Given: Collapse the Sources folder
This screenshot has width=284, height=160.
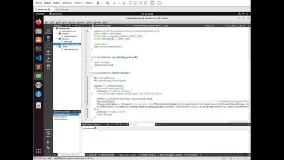Looking at the screenshot, I should click(x=57, y=39).
